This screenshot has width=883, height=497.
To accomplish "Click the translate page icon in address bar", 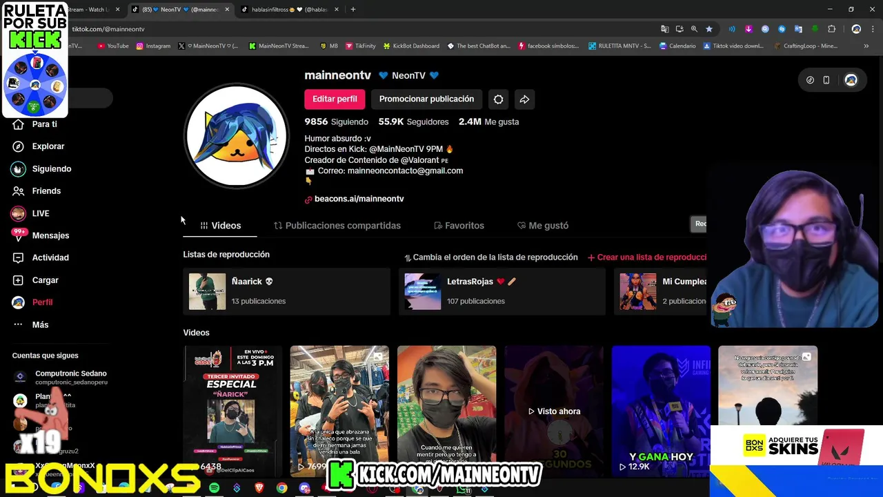I will (664, 29).
